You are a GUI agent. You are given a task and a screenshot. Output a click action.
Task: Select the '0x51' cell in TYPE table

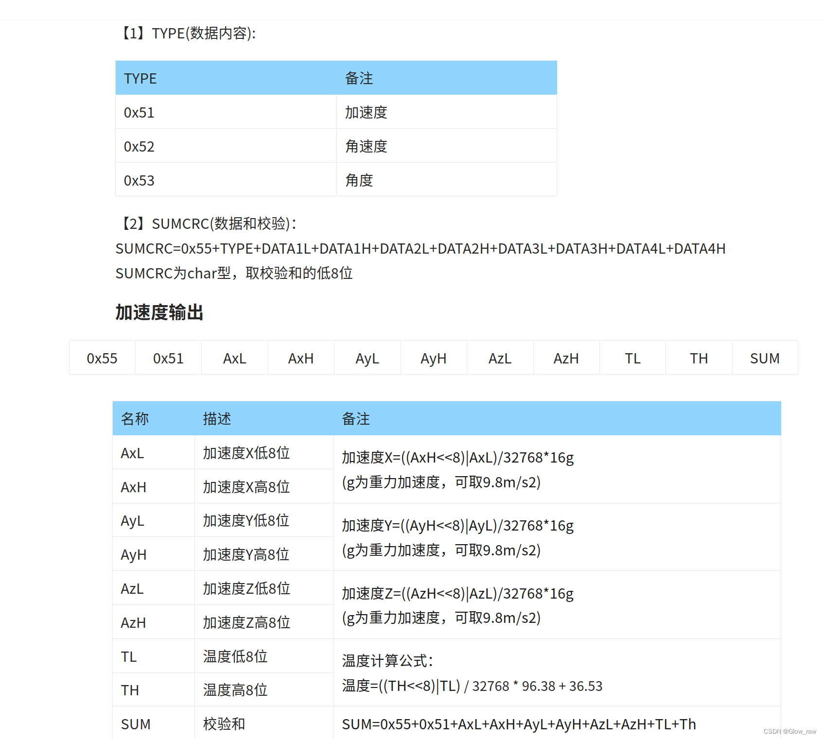(x=226, y=112)
